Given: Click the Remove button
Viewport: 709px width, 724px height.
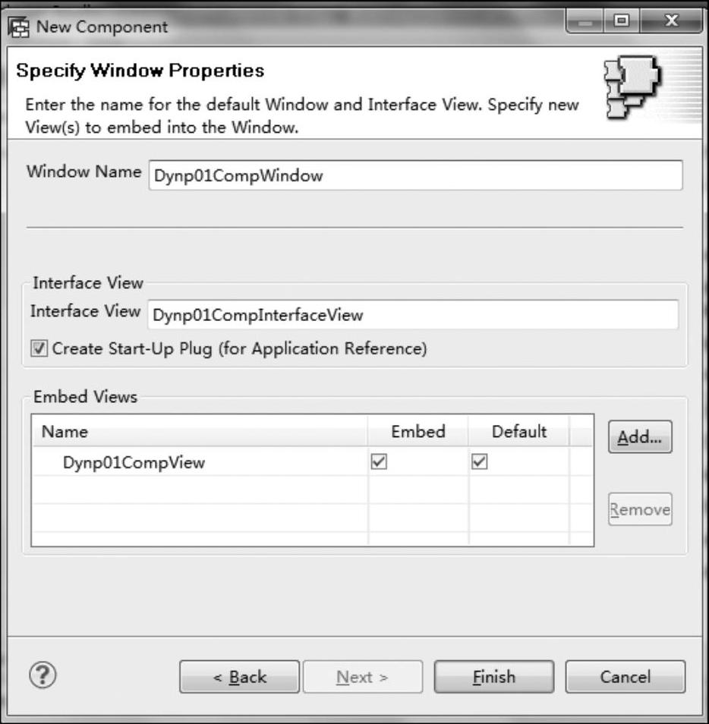Looking at the screenshot, I should click(x=640, y=509).
